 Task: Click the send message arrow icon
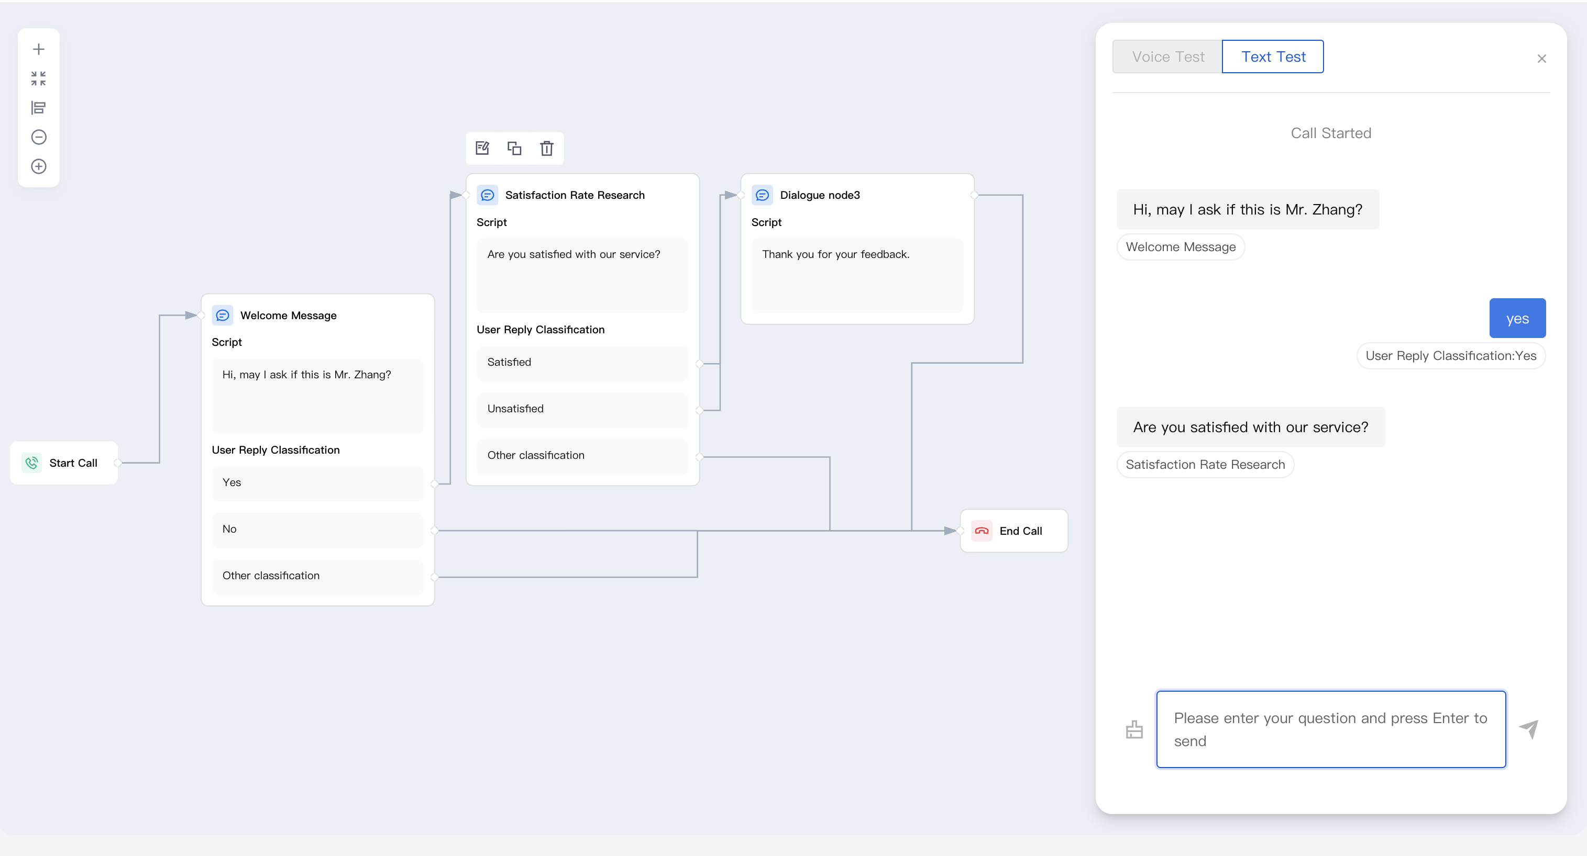point(1529,729)
